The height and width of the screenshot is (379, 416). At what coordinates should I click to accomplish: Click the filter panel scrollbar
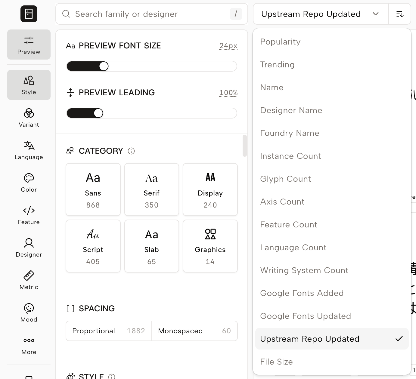tap(245, 146)
